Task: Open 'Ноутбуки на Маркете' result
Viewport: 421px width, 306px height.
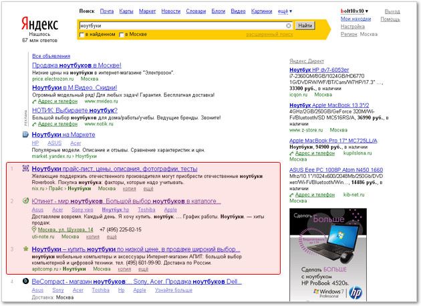Action: click(63, 135)
